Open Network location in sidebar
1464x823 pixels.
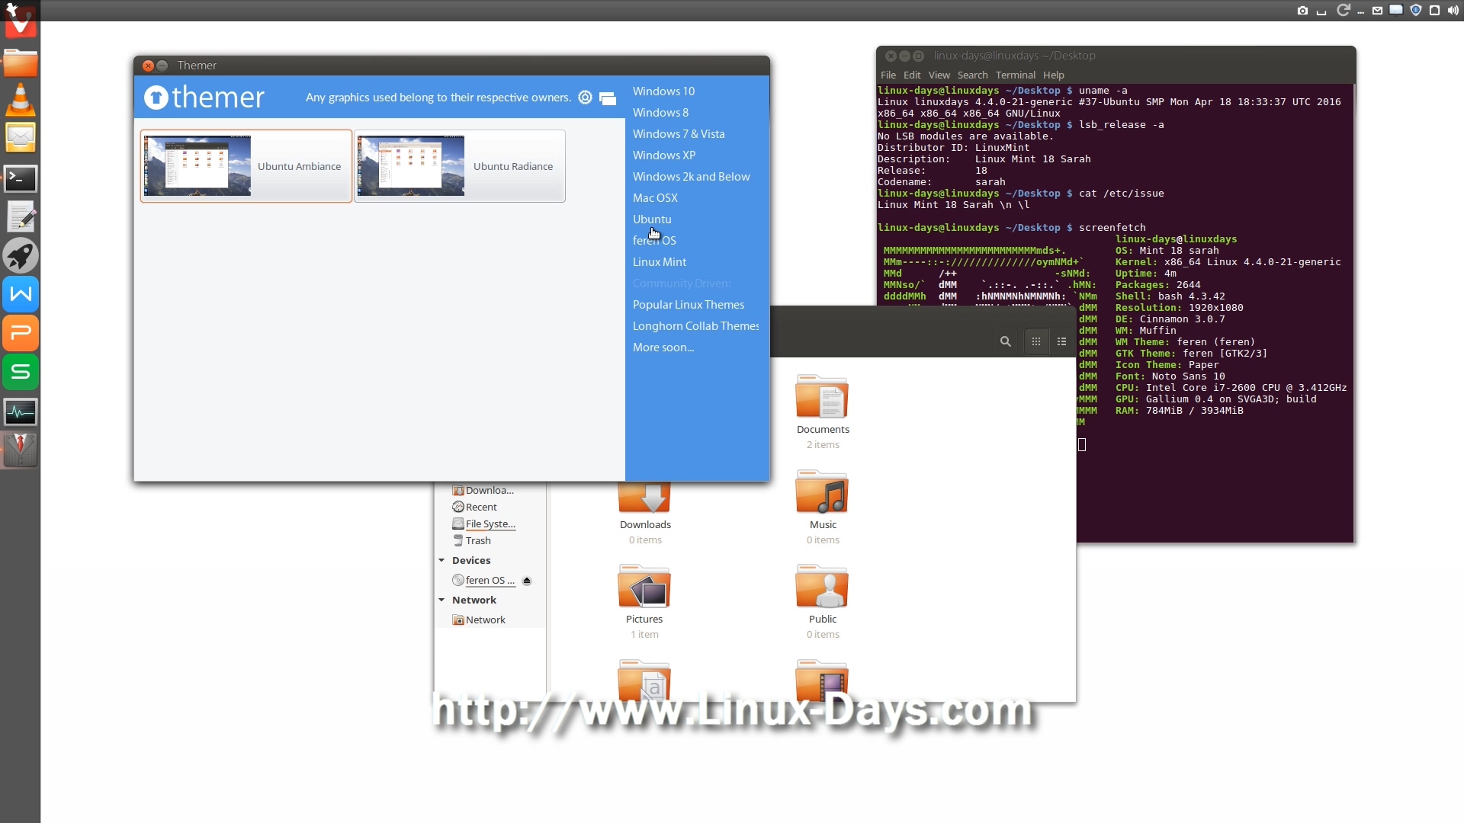click(479, 620)
